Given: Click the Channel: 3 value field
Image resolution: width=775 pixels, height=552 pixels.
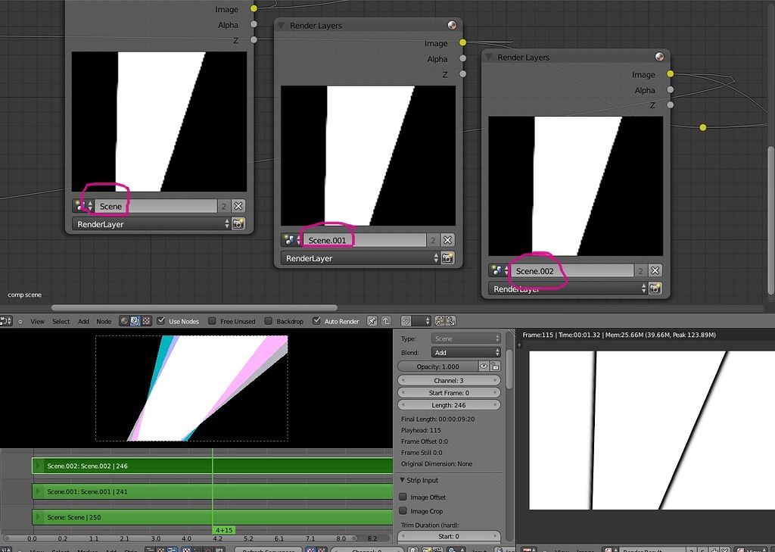Looking at the screenshot, I should 449,380.
